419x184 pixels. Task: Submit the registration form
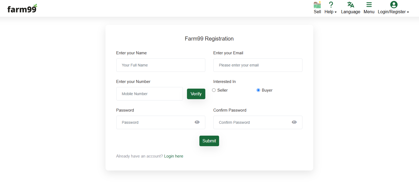[209, 141]
